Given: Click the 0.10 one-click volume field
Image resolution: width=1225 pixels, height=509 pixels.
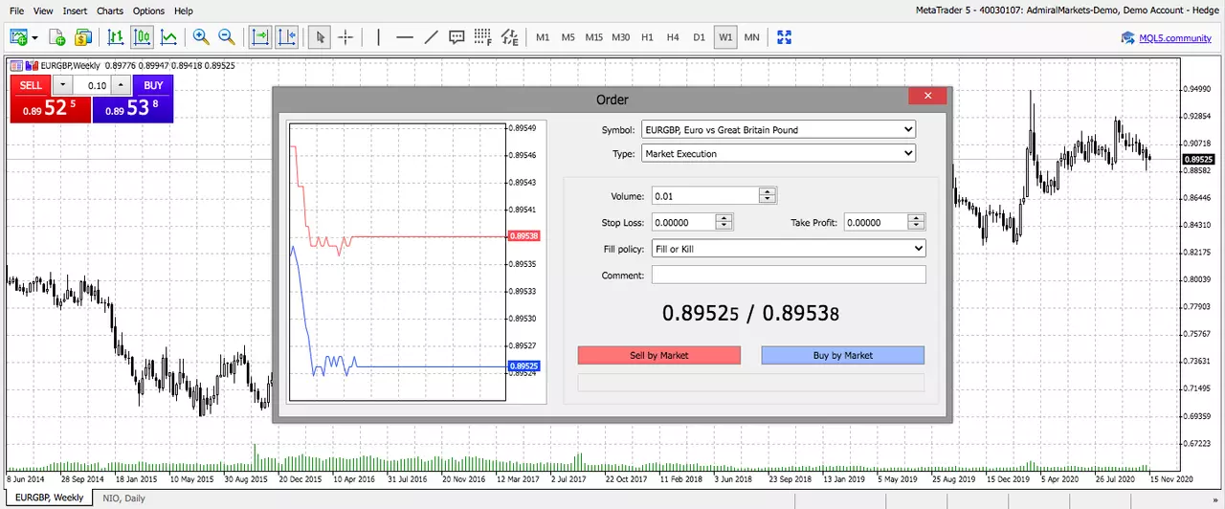Looking at the screenshot, I should [x=92, y=85].
